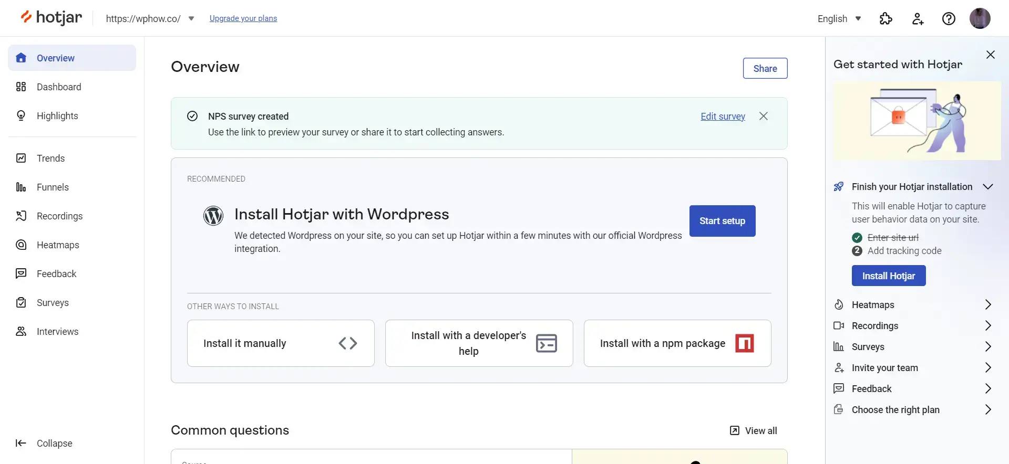
Task: Expand Feedback in the Get started panel
Action: [913, 388]
